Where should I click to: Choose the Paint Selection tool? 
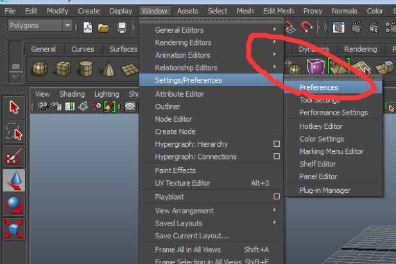[14, 156]
